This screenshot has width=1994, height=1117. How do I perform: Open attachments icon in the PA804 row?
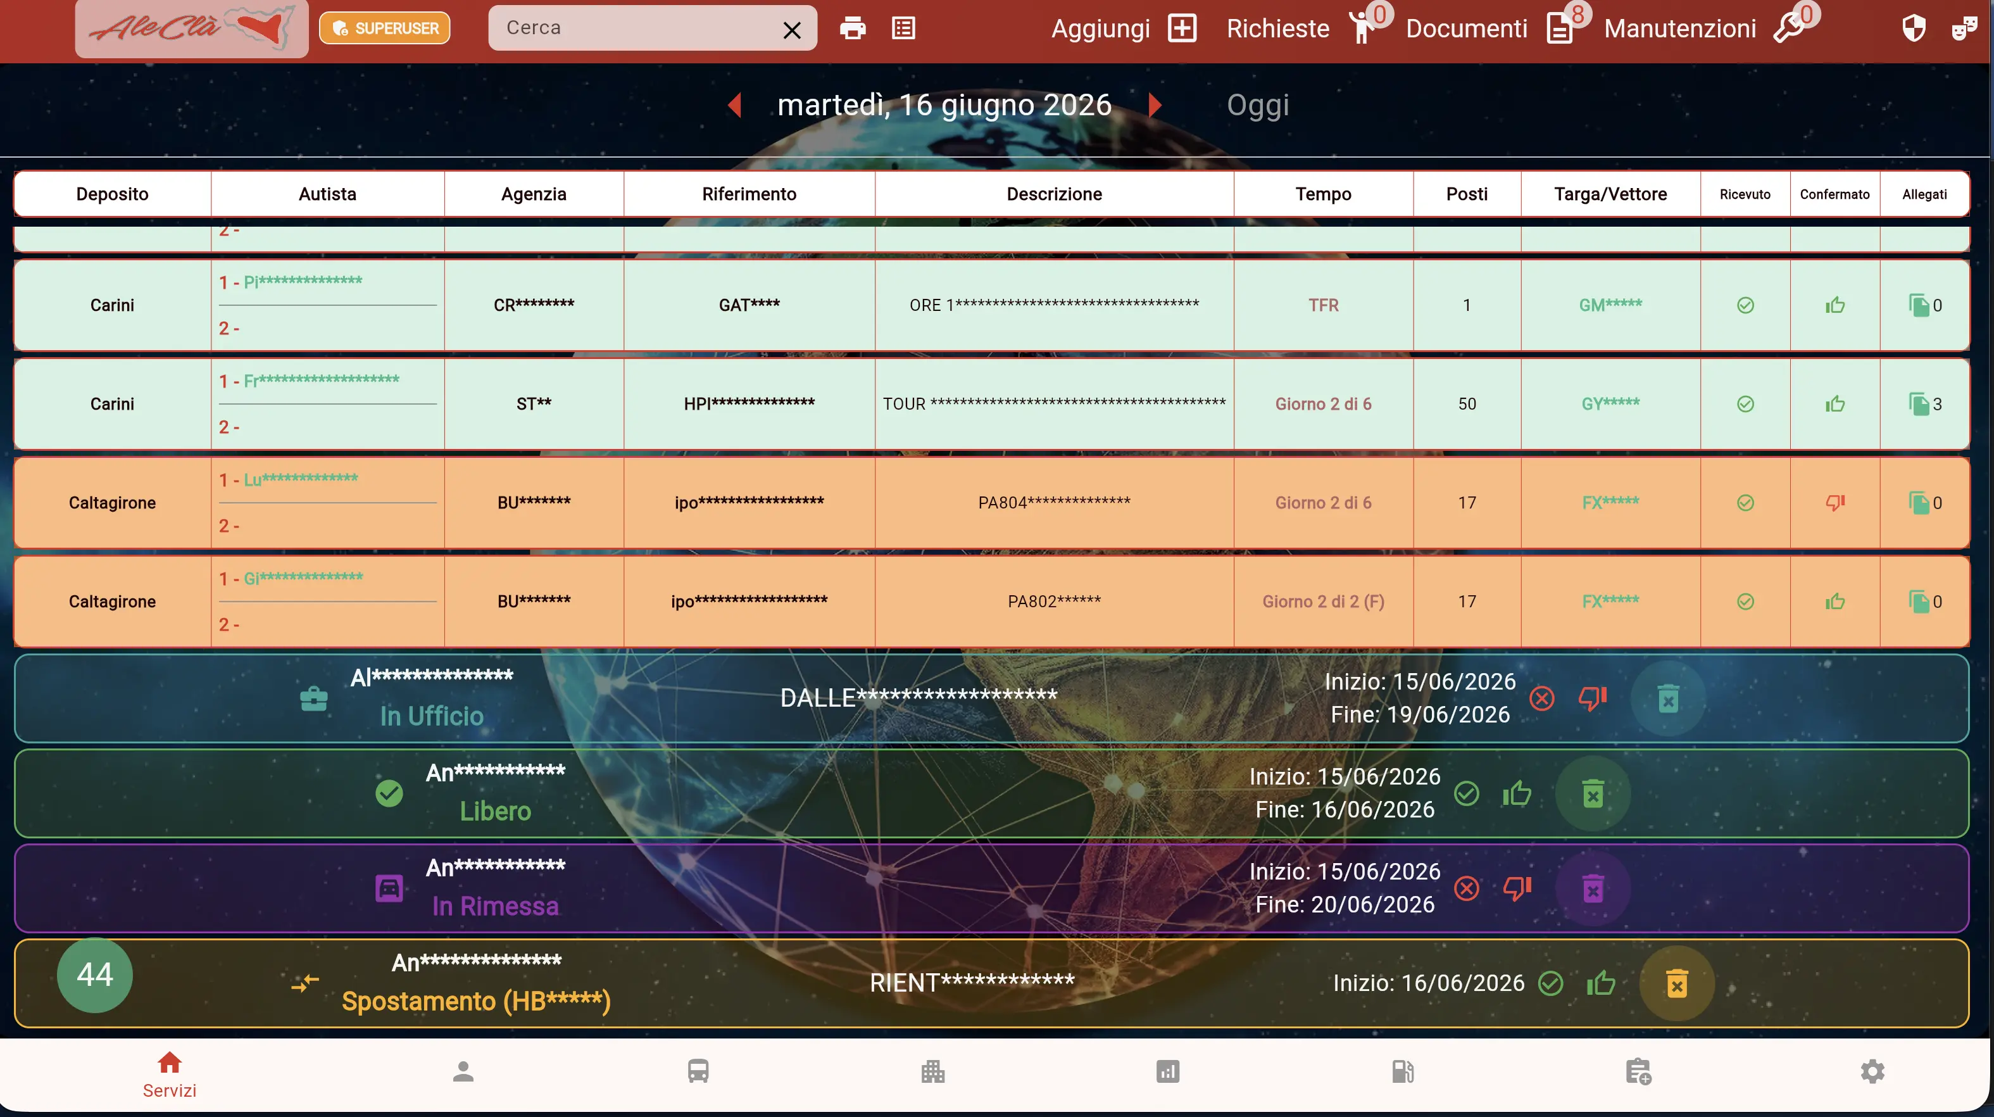[x=1919, y=503]
